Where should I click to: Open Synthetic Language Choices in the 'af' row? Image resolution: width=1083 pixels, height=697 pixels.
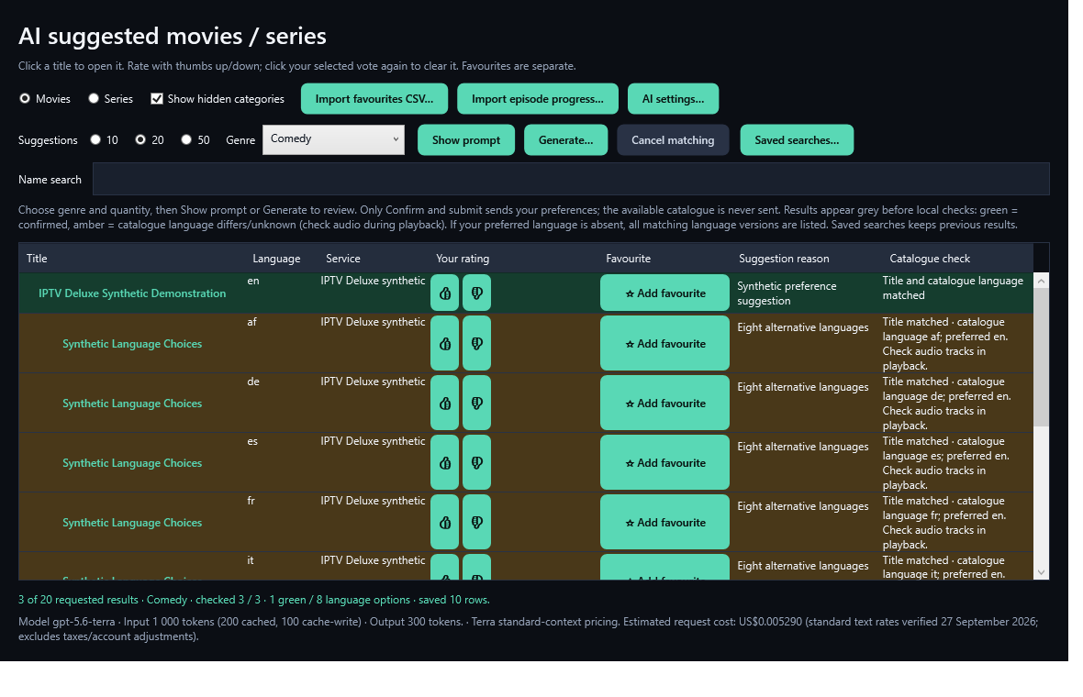pyautogui.click(x=132, y=344)
